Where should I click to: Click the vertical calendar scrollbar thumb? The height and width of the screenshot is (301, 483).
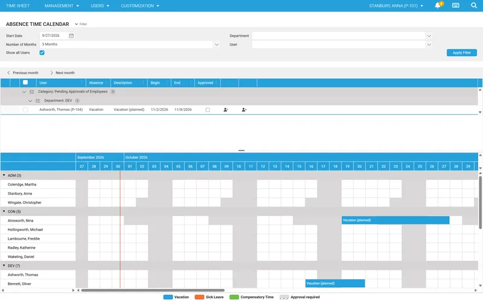[x=480, y=202]
